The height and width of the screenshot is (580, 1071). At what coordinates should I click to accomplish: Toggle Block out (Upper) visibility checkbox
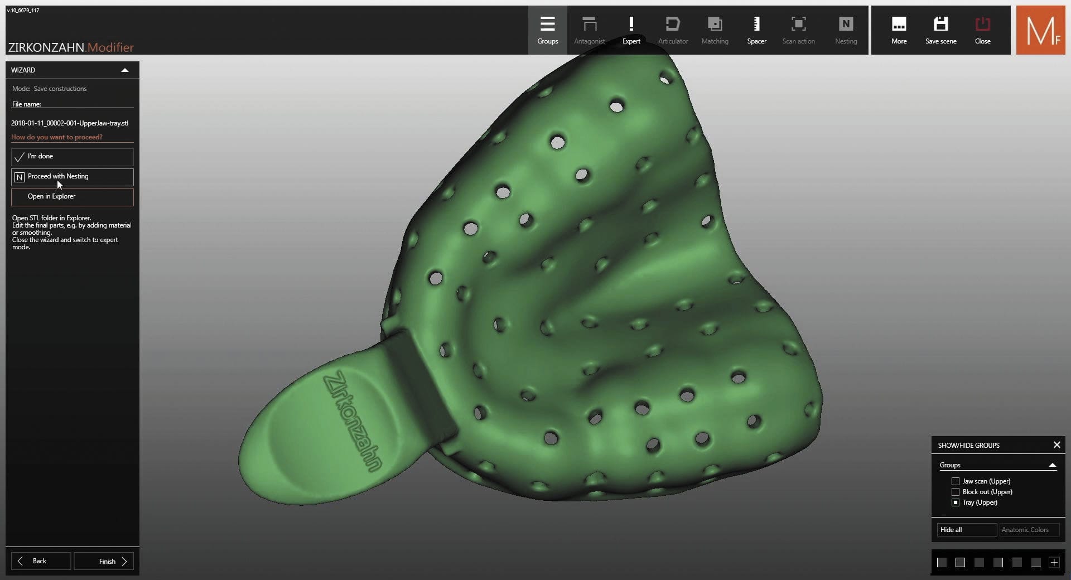[x=955, y=491]
